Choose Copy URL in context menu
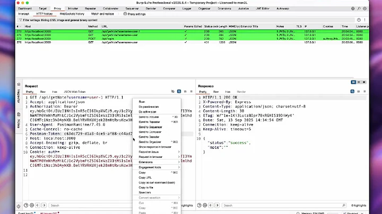382x214 pixels. (x=157, y=177)
